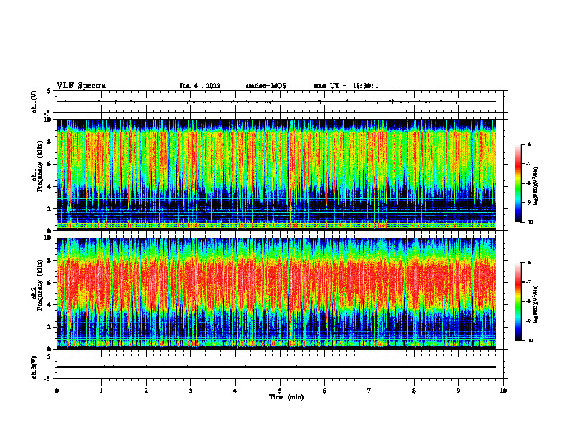
Task: Click the "-6" label on ch.1 colorbar
Action: pyautogui.click(x=528, y=145)
